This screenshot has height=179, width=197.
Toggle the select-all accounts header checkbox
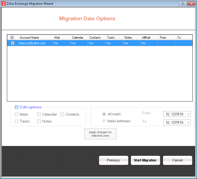click(x=12, y=38)
